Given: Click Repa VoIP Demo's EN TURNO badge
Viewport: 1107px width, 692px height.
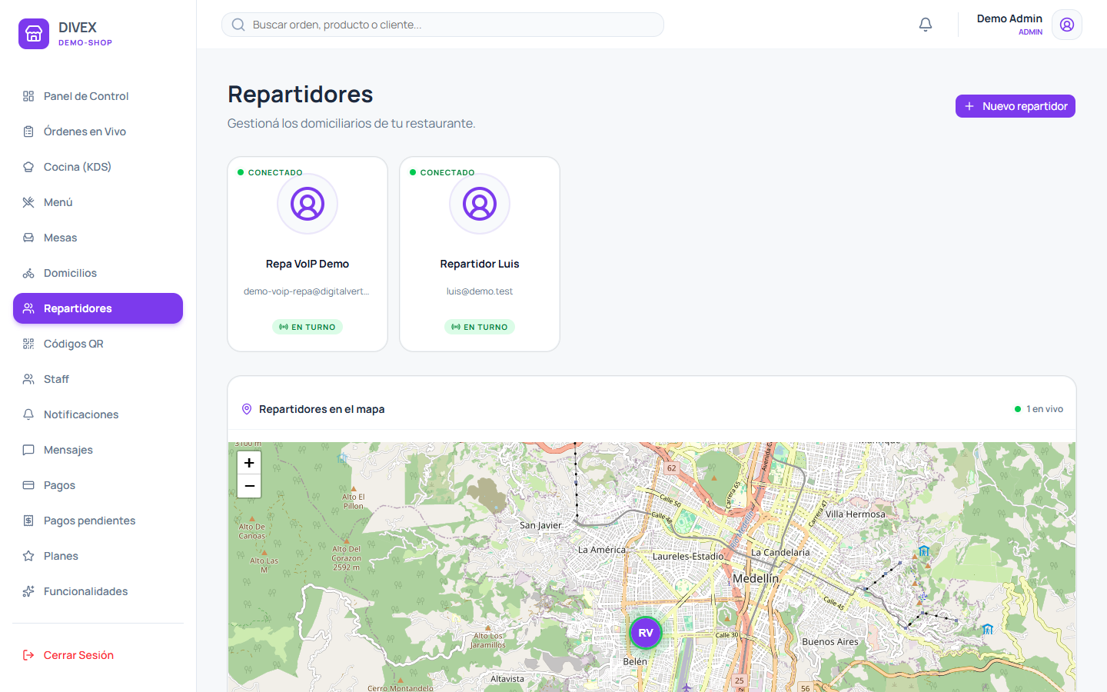Looking at the screenshot, I should click(307, 327).
